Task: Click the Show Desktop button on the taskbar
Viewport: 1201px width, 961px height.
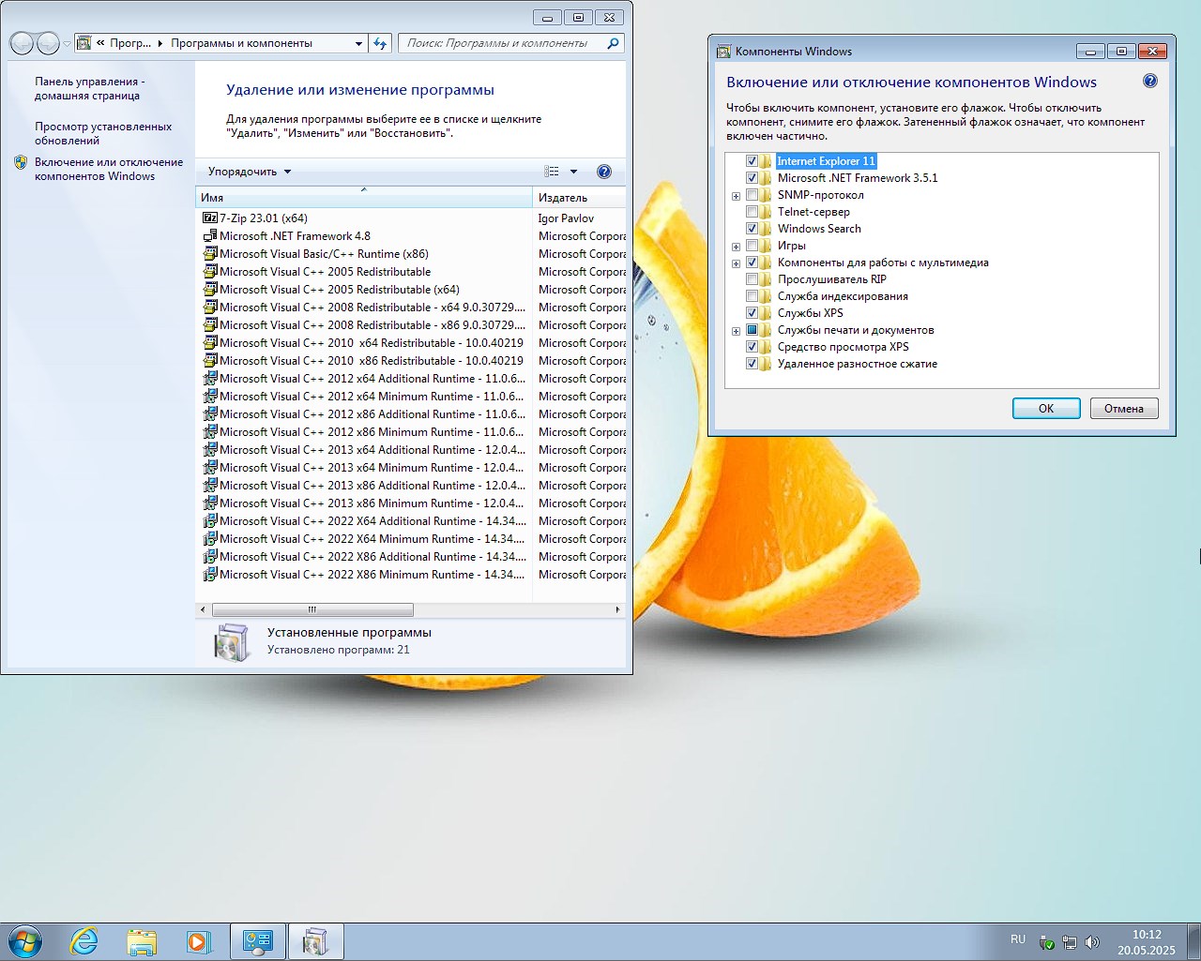Action: click(1193, 941)
